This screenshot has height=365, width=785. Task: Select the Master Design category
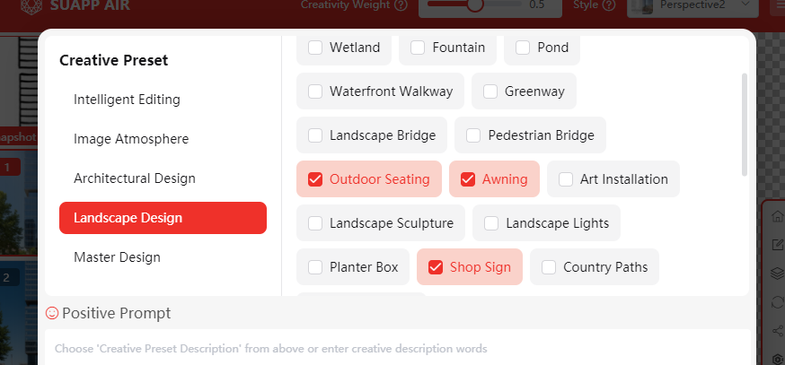click(117, 257)
